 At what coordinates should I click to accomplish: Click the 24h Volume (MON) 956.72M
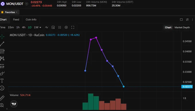coord(91,6)
